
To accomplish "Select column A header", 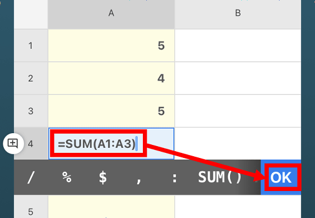I will pos(111,14).
